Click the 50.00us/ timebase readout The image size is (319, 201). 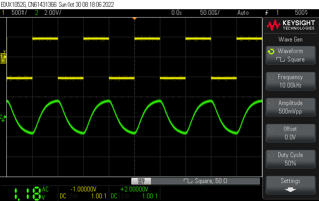point(209,13)
